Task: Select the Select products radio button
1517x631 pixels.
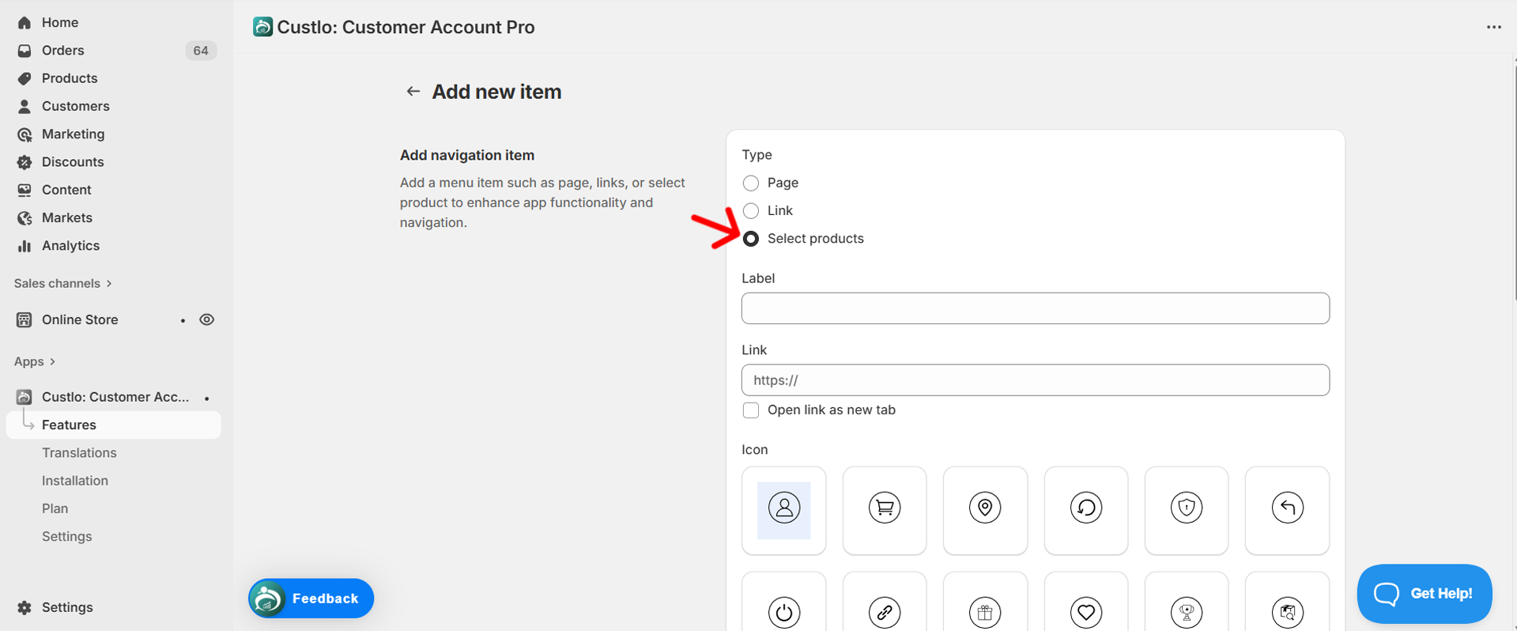Action: click(751, 239)
